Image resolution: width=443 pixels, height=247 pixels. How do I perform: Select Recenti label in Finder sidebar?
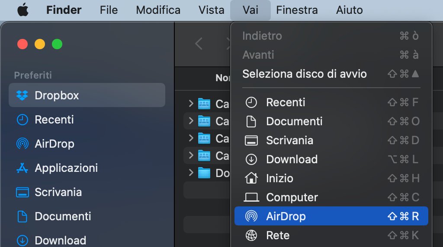tap(54, 120)
